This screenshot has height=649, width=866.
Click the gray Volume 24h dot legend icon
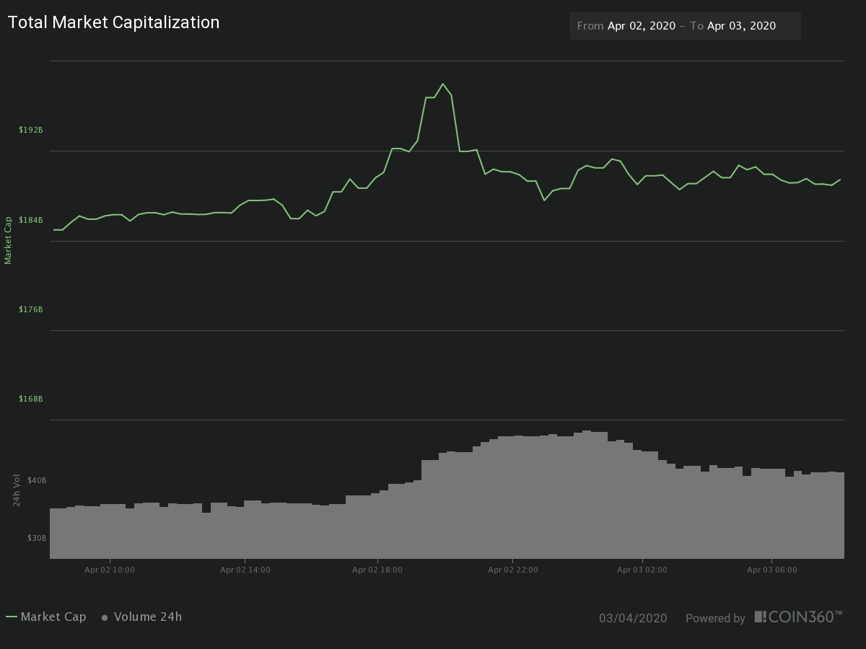point(105,617)
